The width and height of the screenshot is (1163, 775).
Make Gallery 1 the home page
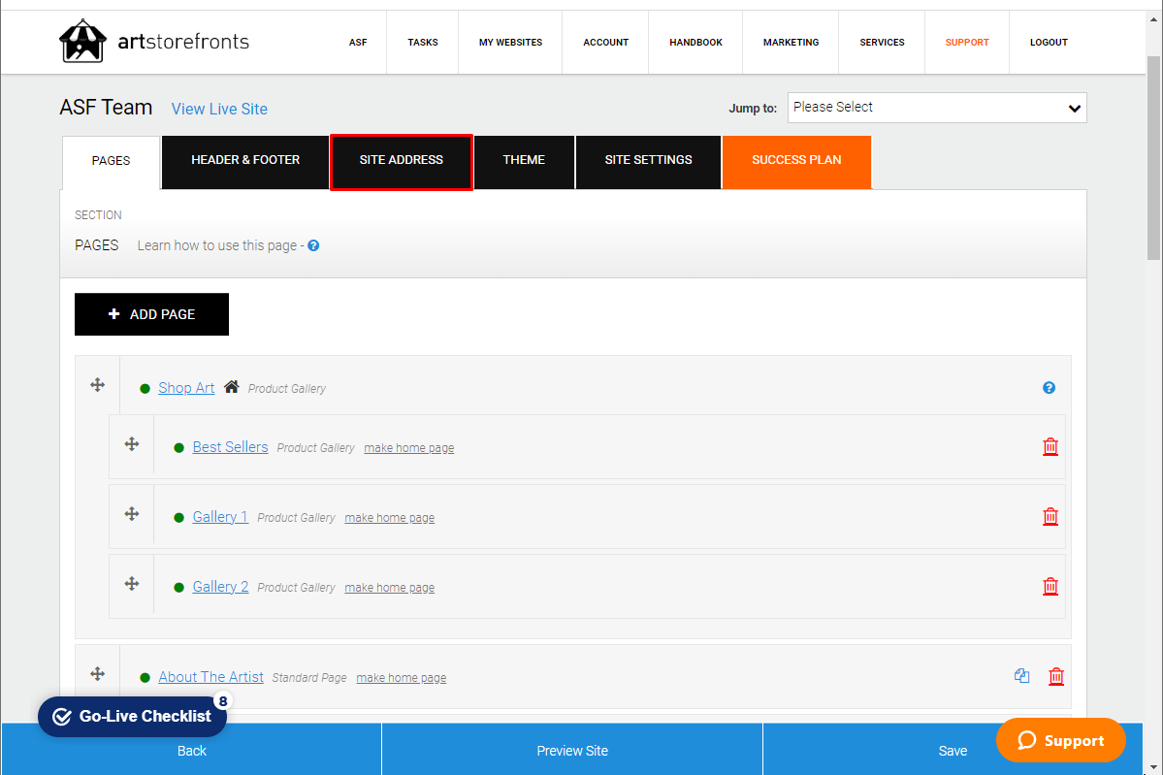(x=389, y=518)
